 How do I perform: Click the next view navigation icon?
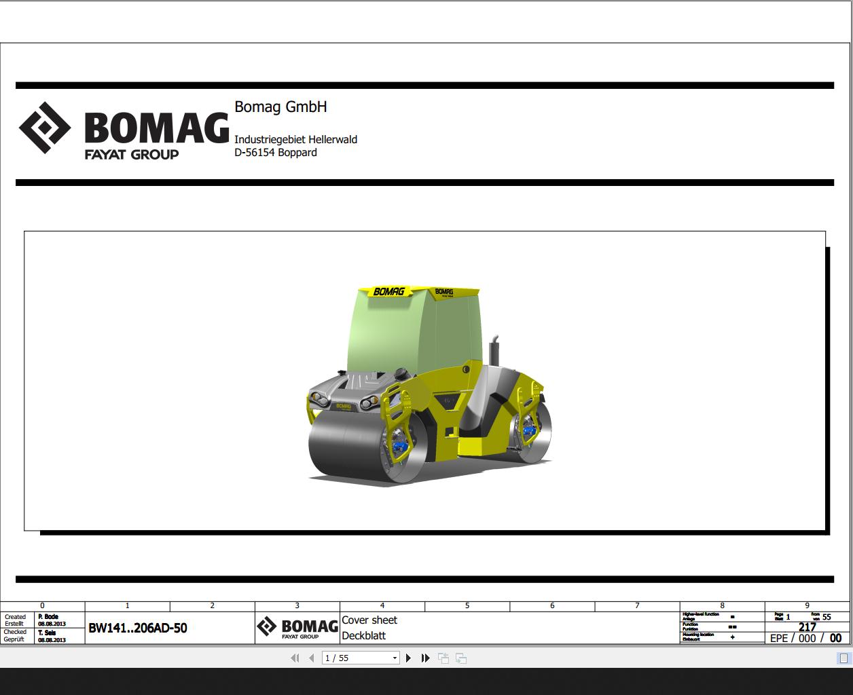[461, 658]
